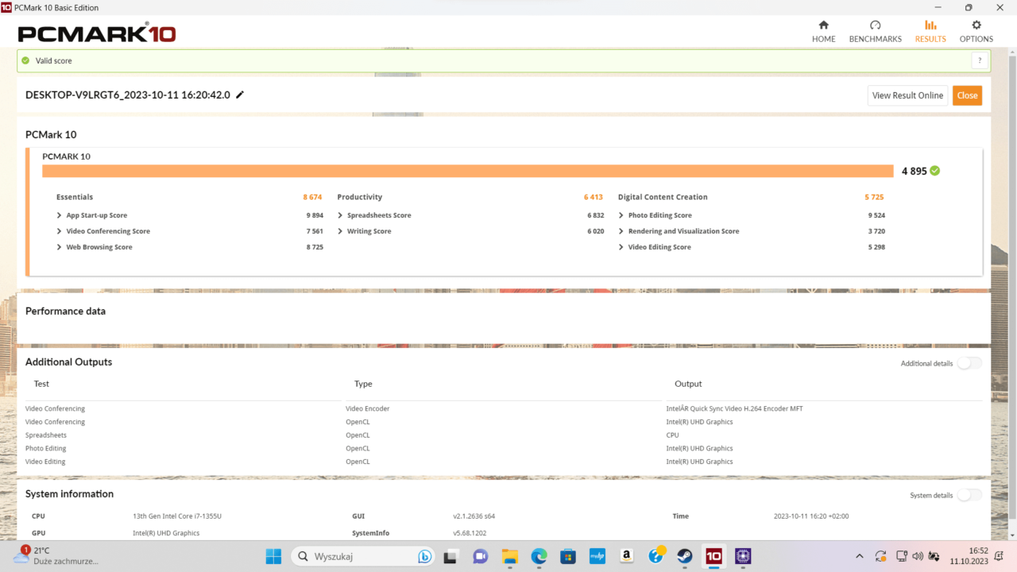Click the network display tray icon
The image size is (1017, 572).
[902, 556]
